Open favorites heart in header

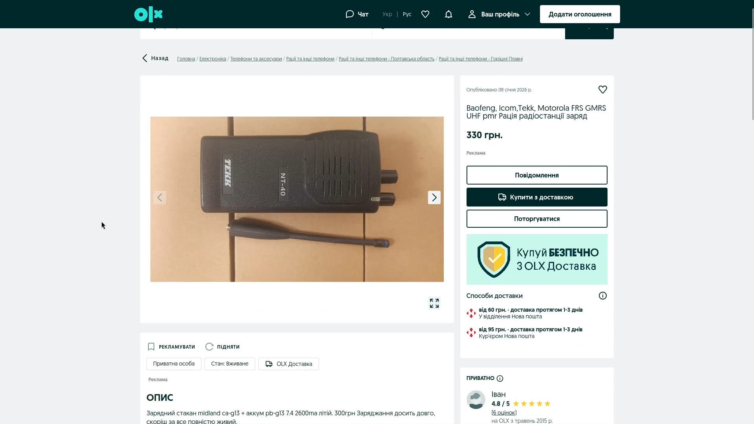click(425, 15)
